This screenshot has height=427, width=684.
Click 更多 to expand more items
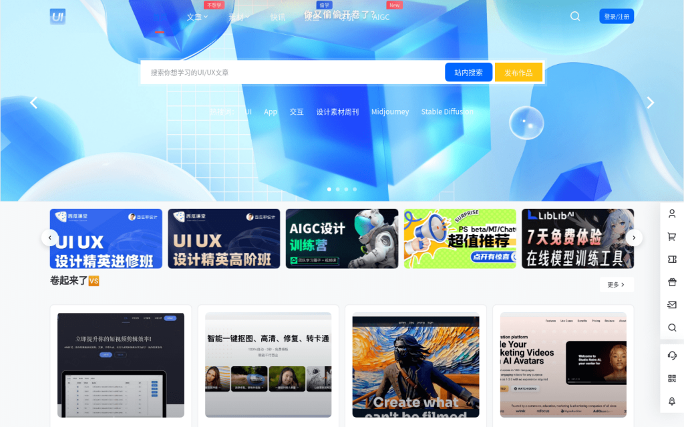click(616, 285)
